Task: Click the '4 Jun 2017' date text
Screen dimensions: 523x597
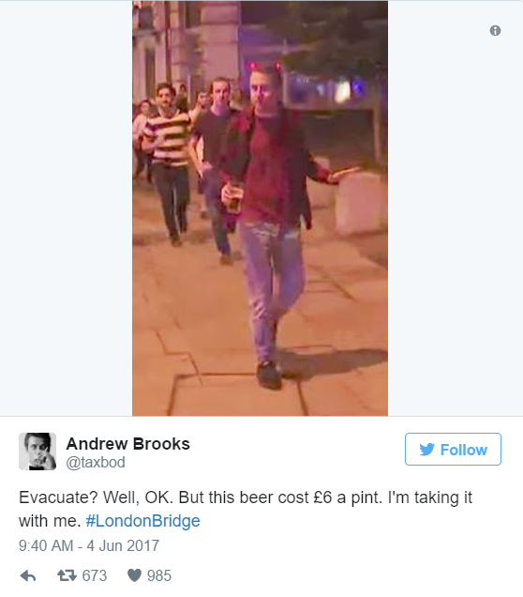Action: pos(123,545)
